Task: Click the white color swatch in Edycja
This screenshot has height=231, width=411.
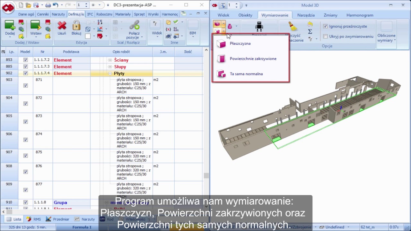Action: 88,36
